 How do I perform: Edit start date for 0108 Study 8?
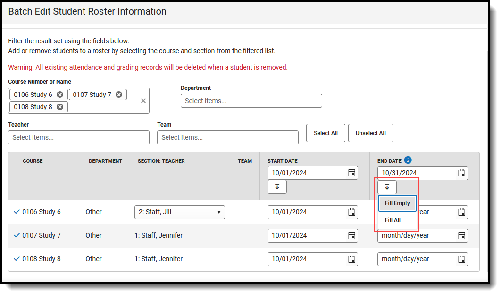coord(307,259)
